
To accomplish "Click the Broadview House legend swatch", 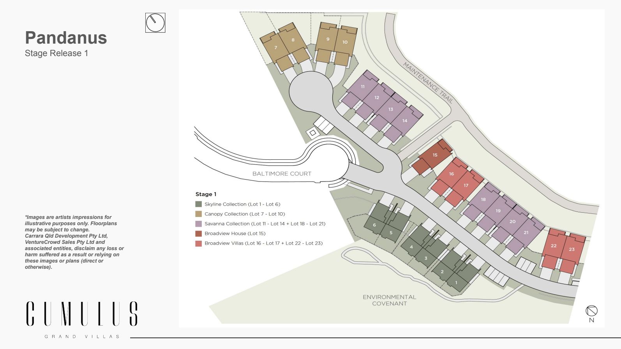I will pyautogui.click(x=199, y=233).
